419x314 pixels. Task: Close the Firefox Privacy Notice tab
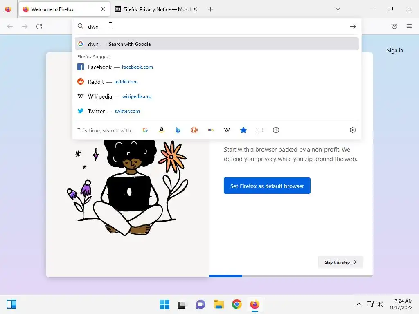tap(195, 9)
